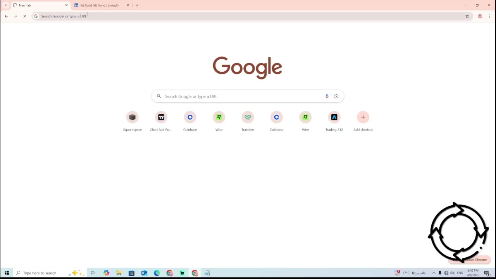This screenshot has height=279, width=496.
Task: Go forward to the next page
Action: point(15,16)
